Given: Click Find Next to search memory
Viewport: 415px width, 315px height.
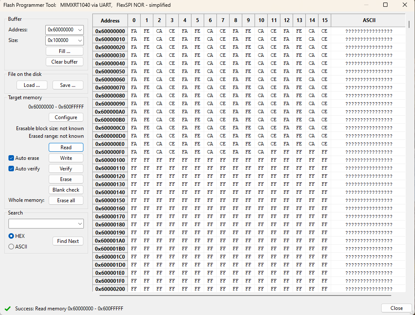Looking at the screenshot, I should pos(68,241).
